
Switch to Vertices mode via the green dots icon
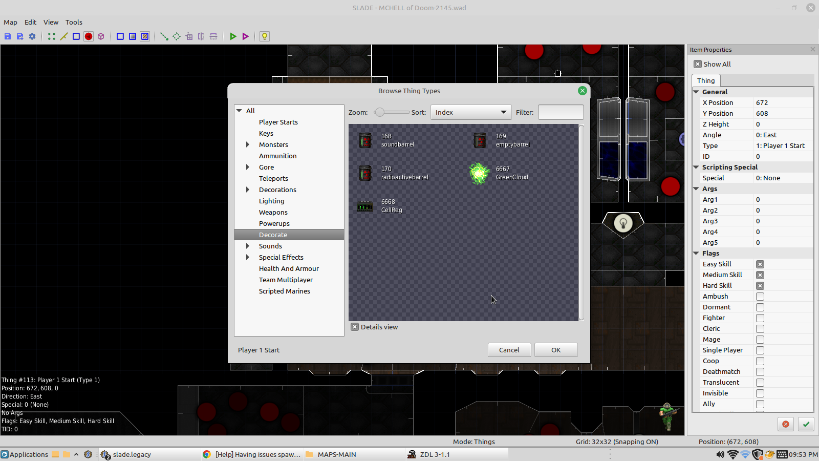(x=52, y=36)
